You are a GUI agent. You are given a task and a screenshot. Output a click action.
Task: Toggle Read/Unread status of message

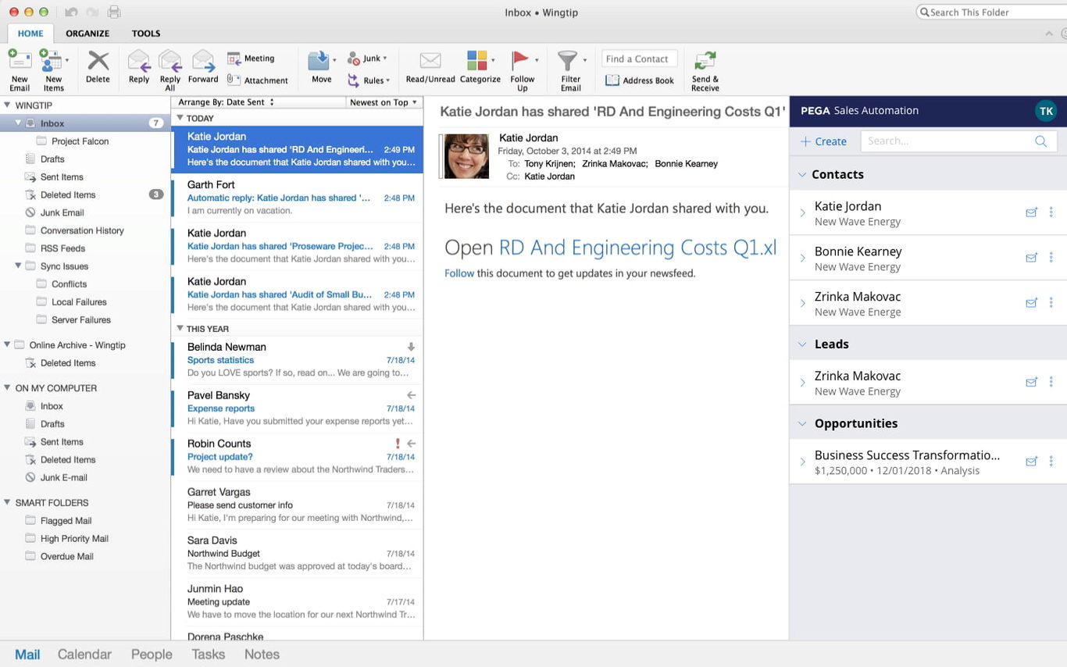pyautogui.click(x=430, y=62)
